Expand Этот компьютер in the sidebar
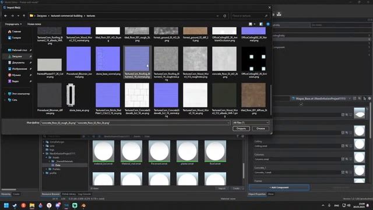The image size is (373, 210). tap(5, 94)
